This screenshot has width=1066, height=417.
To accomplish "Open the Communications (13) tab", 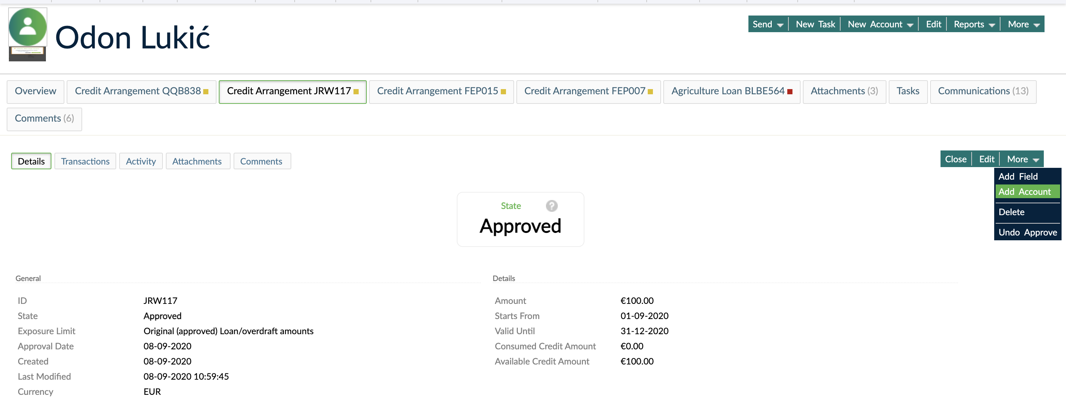I will coord(983,91).
